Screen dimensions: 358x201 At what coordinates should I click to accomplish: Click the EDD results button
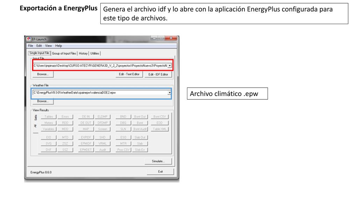tap(159, 123)
